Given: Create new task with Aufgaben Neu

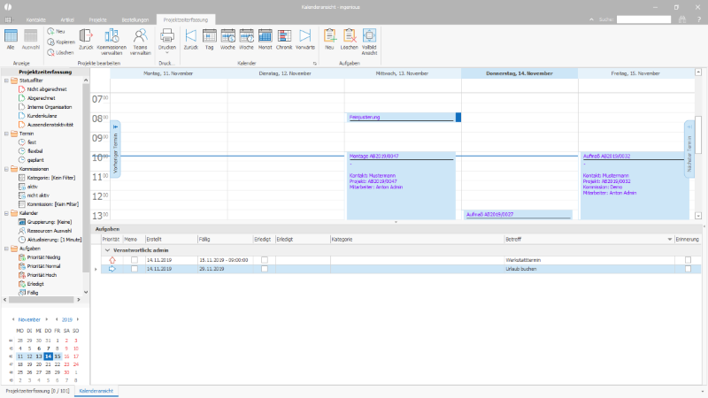Looking at the screenshot, I should [x=329, y=39].
